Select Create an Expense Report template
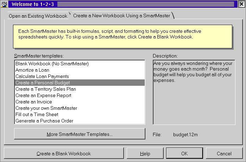This screenshot has width=246, height=162. (x=80, y=95)
